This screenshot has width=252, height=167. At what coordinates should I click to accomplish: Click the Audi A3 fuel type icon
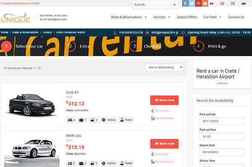122,120
